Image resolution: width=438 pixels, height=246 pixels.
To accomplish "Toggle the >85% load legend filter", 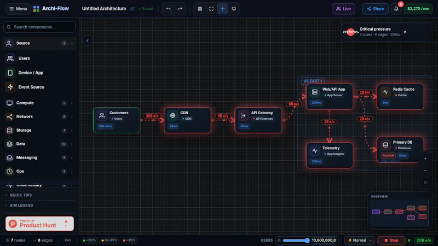I will [x=129, y=240].
